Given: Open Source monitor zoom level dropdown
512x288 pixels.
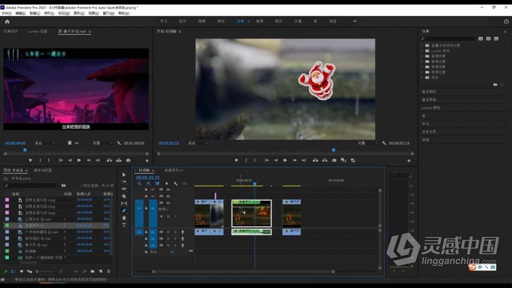Looking at the screenshot, I should (x=44, y=143).
